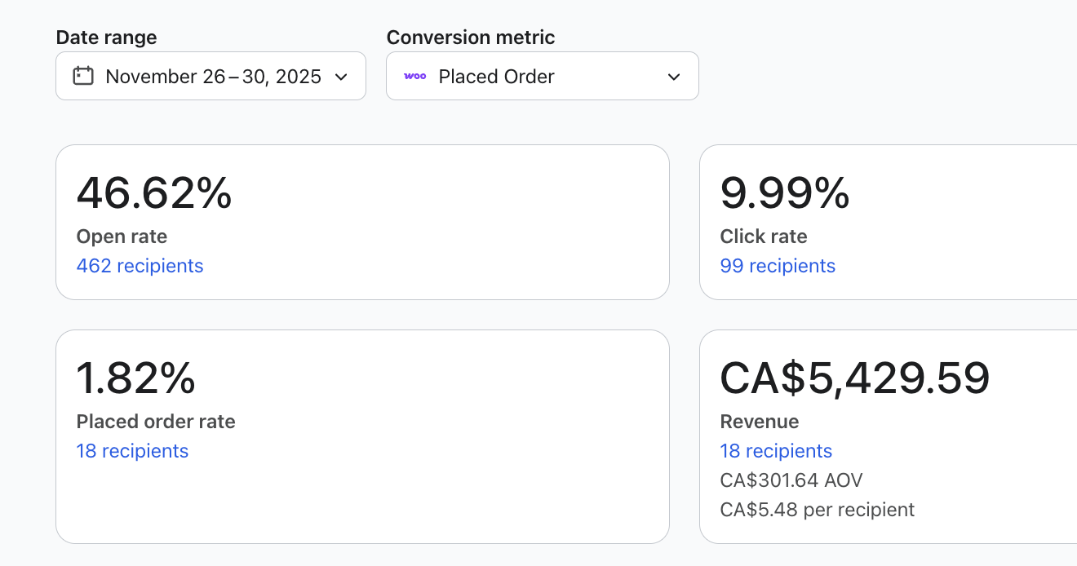Click the Date range label
The image size is (1077, 566).
tap(107, 38)
